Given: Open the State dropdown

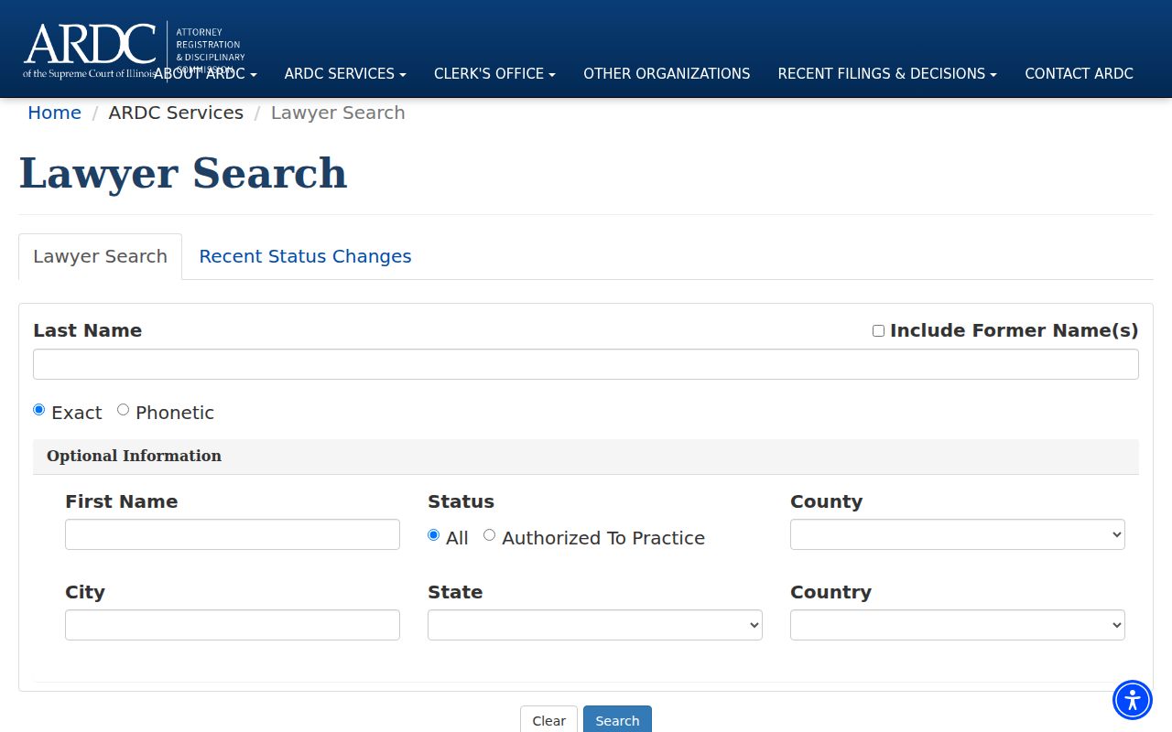Looking at the screenshot, I should pyautogui.click(x=594, y=625).
